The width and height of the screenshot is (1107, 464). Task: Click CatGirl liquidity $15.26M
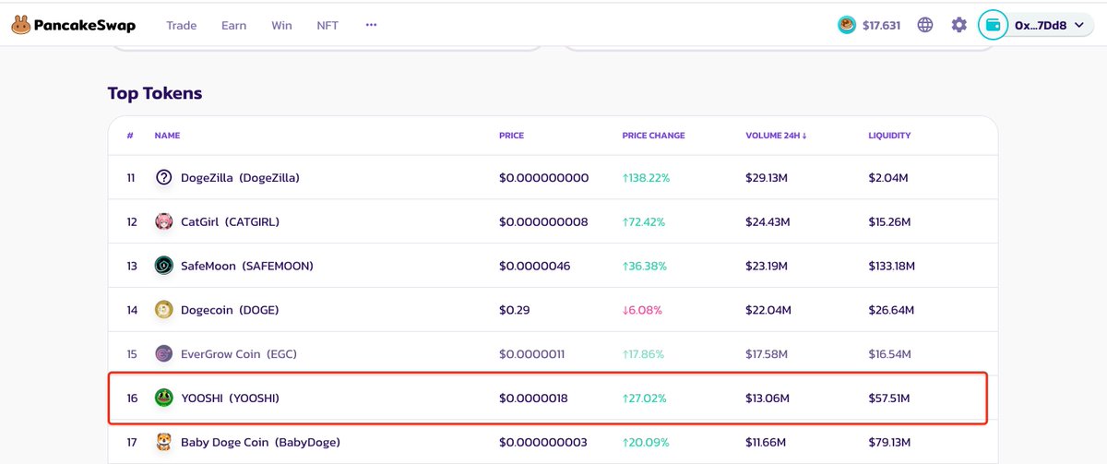[x=889, y=221]
